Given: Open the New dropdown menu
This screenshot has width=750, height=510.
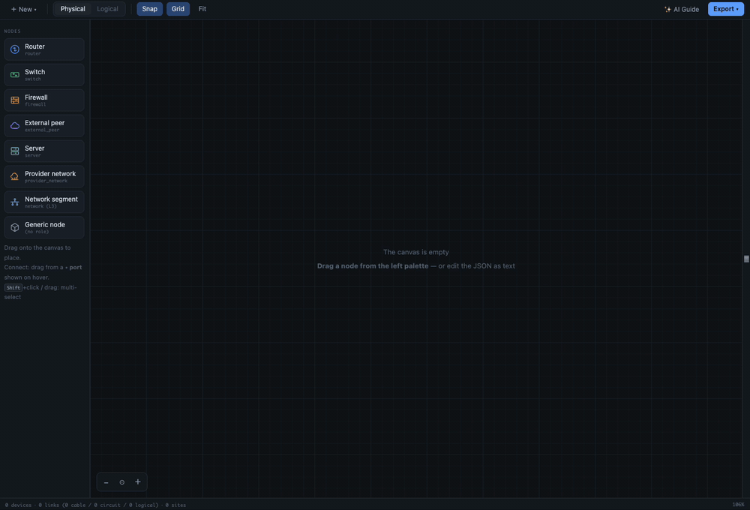Looking at the screenshot, I should point(23,9).
